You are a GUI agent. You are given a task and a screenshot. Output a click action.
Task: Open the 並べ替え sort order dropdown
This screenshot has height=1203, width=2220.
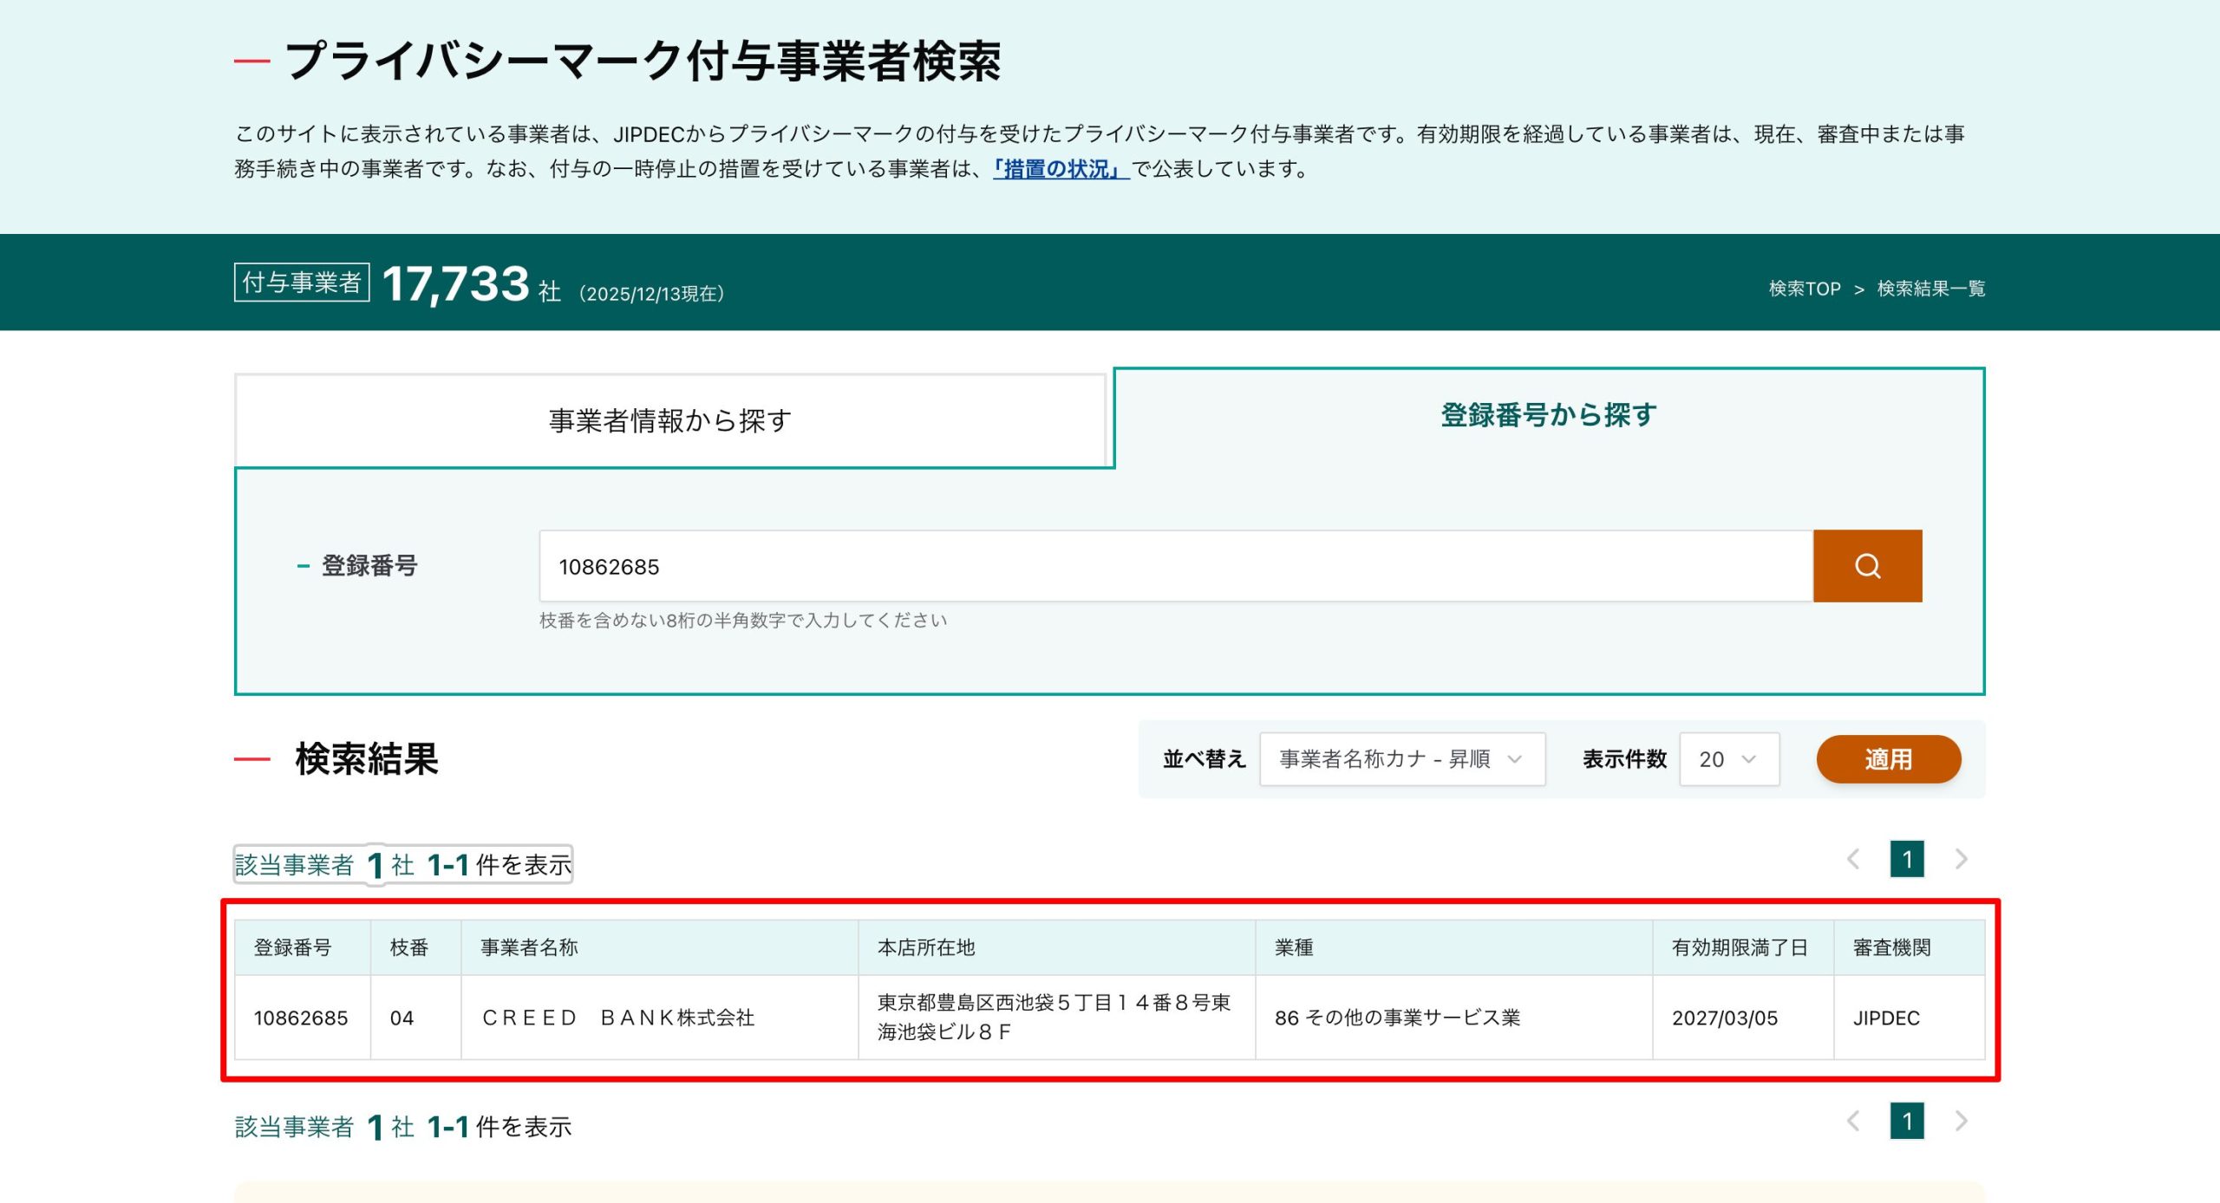(x=1402, y=759)
